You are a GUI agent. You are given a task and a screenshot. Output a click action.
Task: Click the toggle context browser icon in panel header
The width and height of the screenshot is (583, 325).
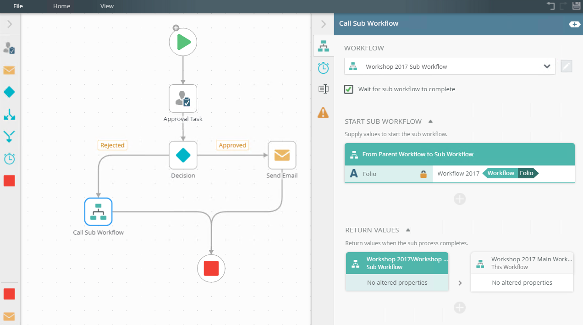coord(574,24)
